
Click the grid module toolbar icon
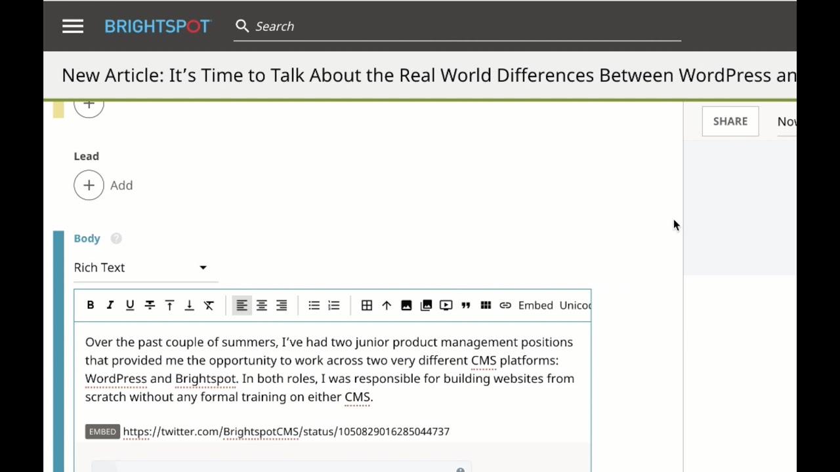click(x=486, y=305)
